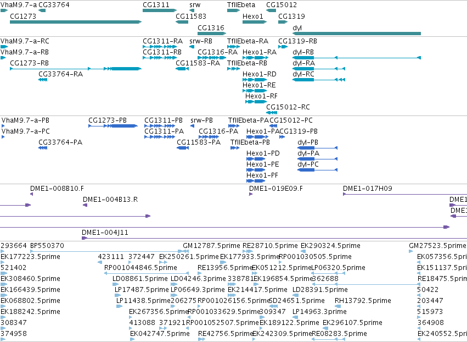The height and width of the screenshot is (342, 467).
Task: Click the CG1311 gene label
Action: (x=156, y=5)
